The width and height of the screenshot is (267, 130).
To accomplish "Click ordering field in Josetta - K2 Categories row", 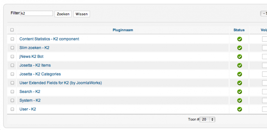I will point(264,74).
